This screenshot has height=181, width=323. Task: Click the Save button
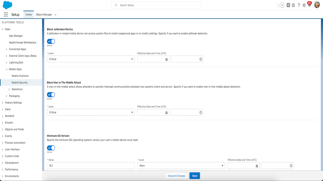pyautogui.click(x=195, y=176)
